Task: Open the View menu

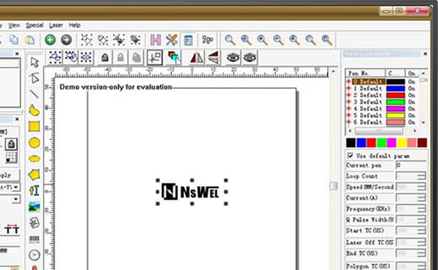Action: pos(13,26)
